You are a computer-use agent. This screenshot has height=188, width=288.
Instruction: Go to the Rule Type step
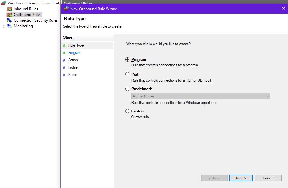(76, 45)
